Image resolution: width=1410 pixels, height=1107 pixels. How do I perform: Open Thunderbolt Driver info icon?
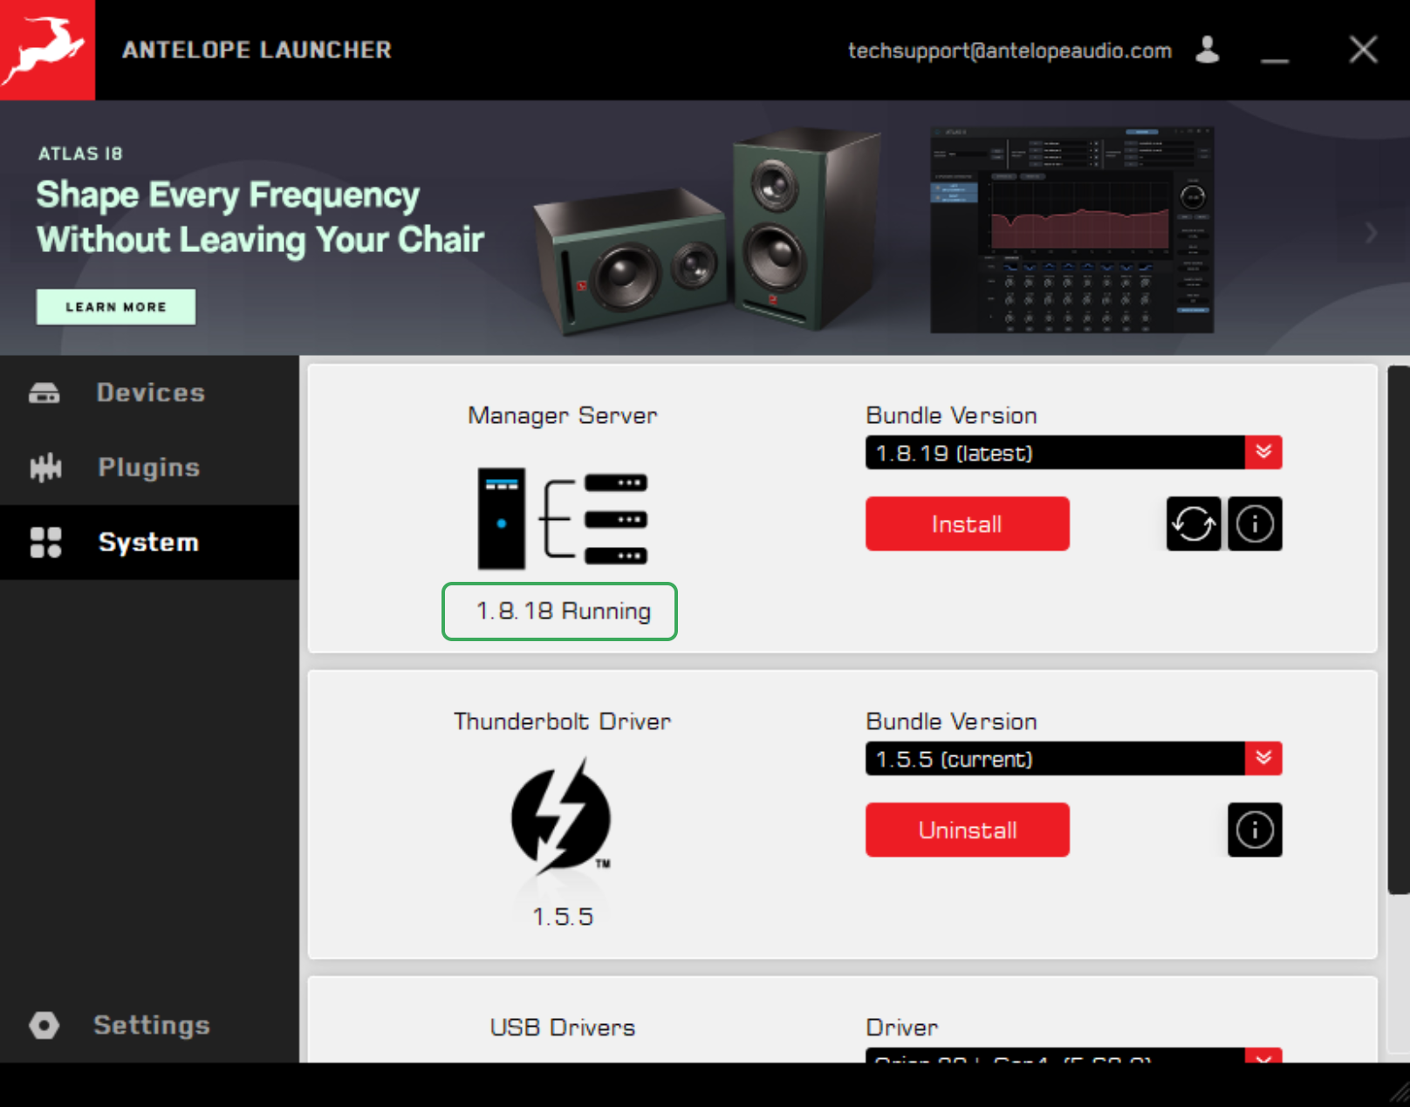1255,830
